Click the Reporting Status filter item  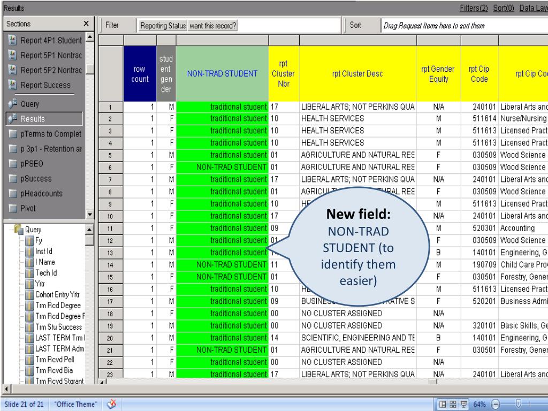click(x=163, y=26)
